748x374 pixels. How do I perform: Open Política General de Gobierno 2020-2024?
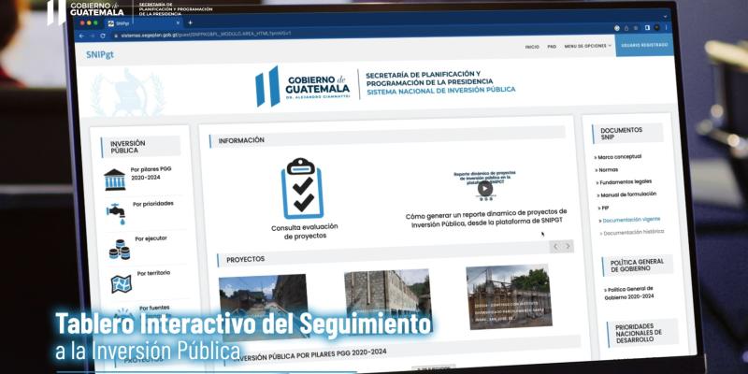(x=629, y=293)
